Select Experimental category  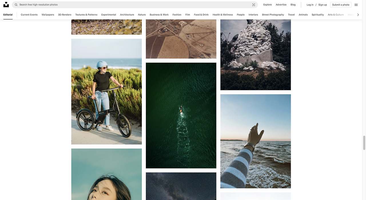(x=109, y=15)
